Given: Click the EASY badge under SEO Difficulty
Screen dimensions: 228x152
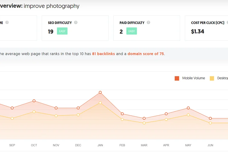Looking at the screenshot, I should [62, 31].
